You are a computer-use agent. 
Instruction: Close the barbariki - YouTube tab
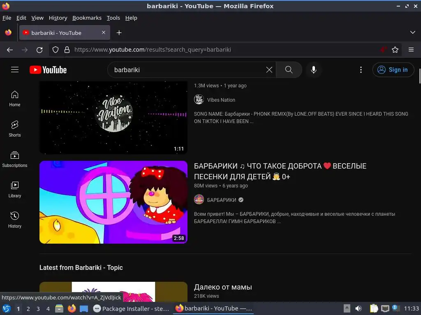pos(104,32)
